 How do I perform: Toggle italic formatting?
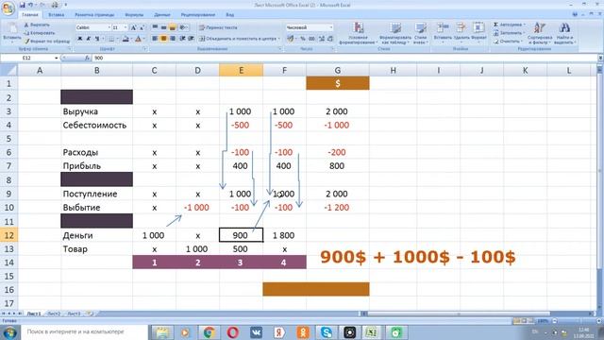88,39
